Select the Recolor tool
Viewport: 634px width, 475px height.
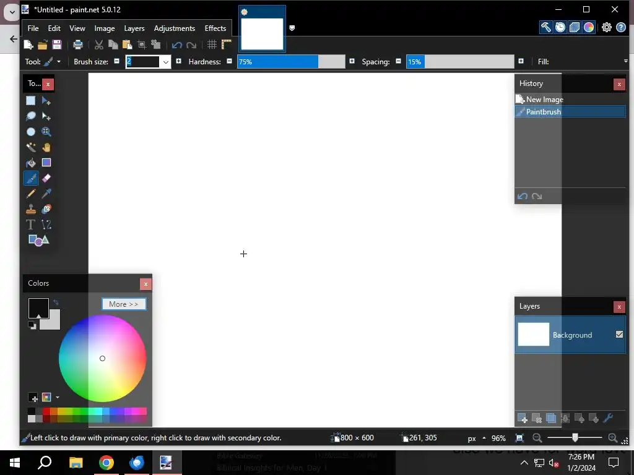[x=46, y=209]
